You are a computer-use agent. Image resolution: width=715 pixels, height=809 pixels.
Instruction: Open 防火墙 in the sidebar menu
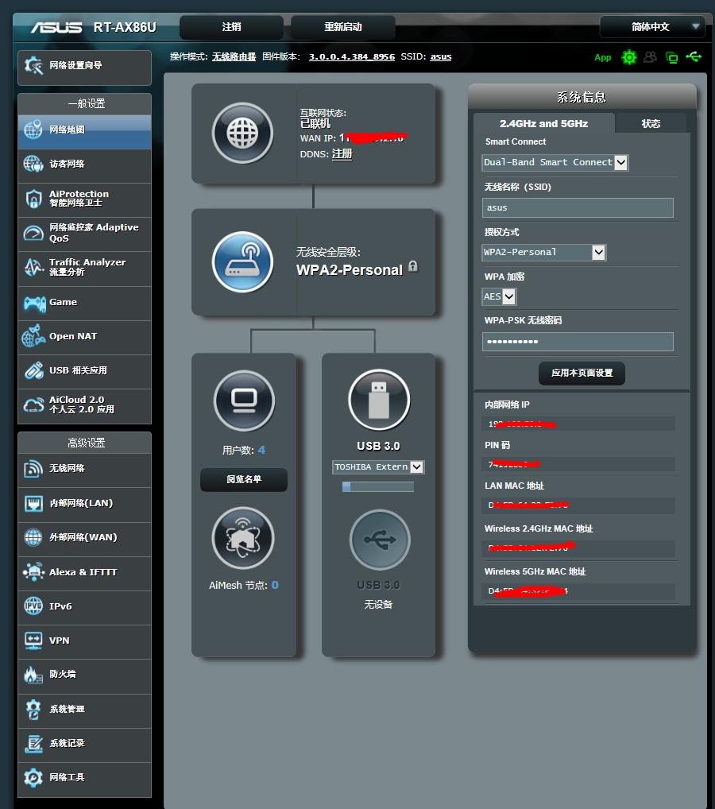(x=84, y=675)
